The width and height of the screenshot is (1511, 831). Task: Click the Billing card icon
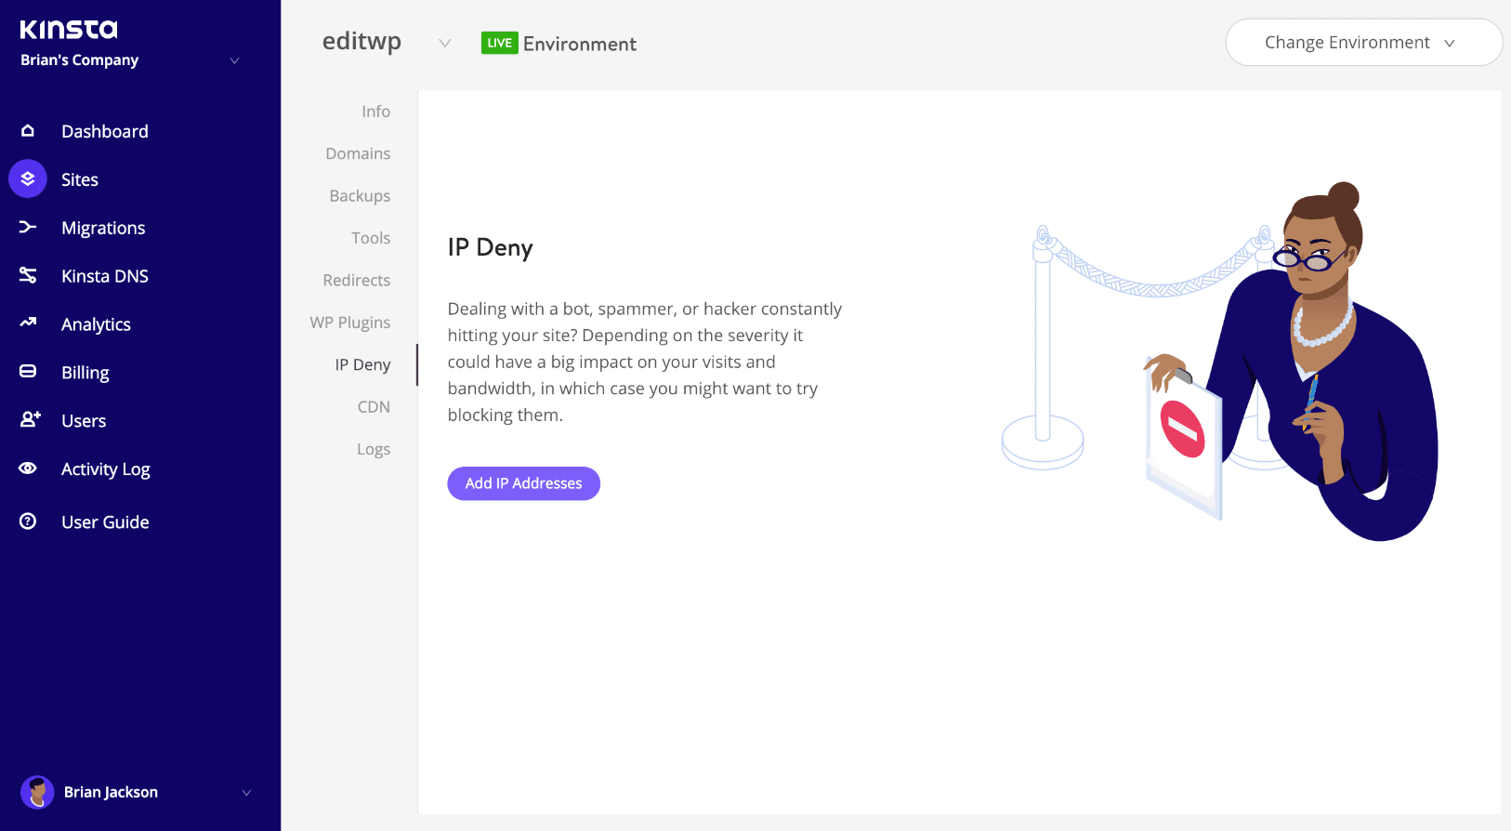28,372
